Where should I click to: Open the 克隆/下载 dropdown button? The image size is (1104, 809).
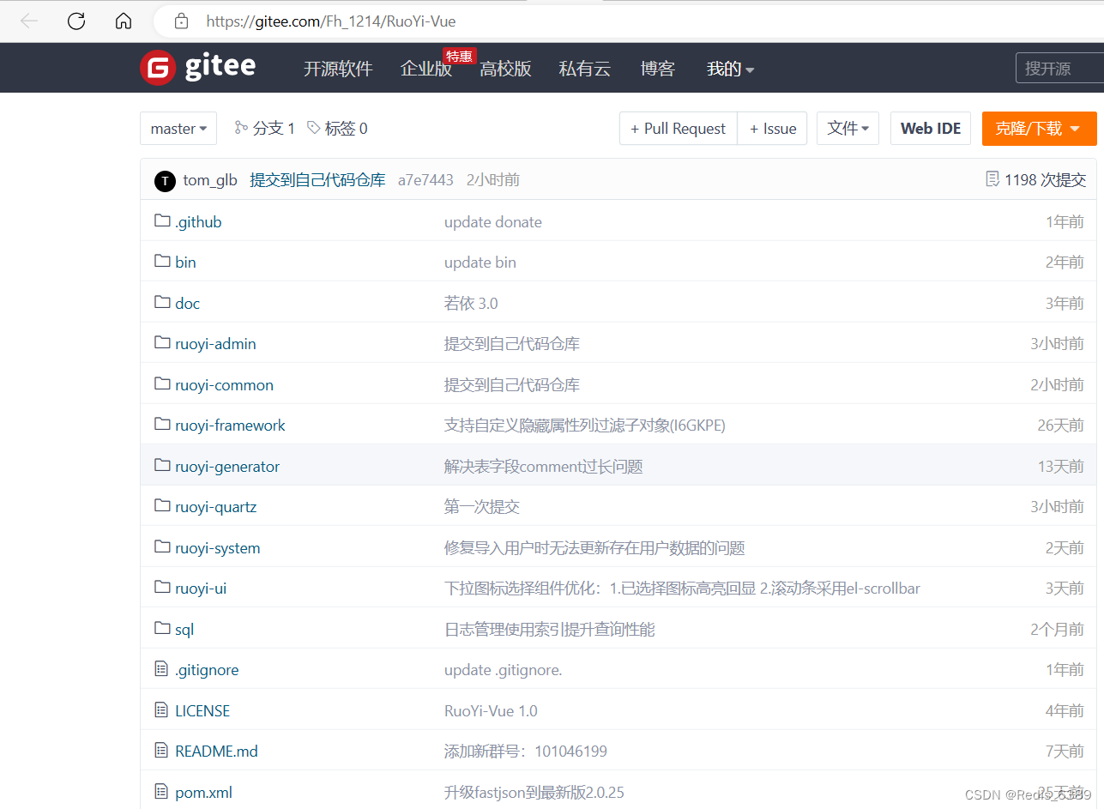point(1039,129)
